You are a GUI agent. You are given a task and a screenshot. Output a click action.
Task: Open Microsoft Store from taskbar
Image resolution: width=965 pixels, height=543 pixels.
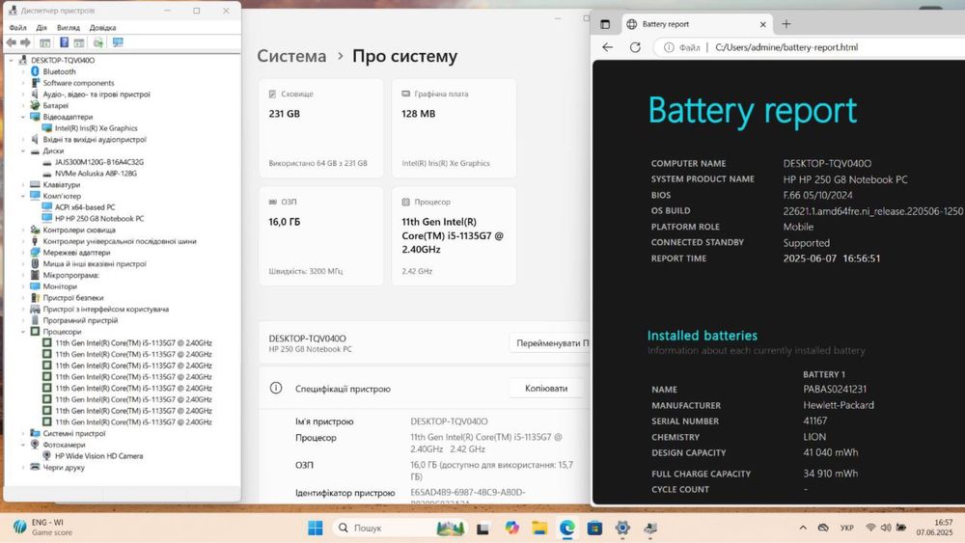pos(594,528)
